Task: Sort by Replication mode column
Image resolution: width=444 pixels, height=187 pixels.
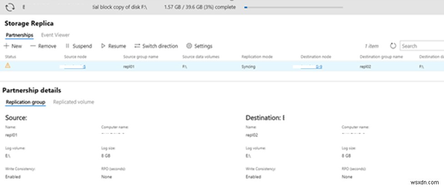Action: 257,57
